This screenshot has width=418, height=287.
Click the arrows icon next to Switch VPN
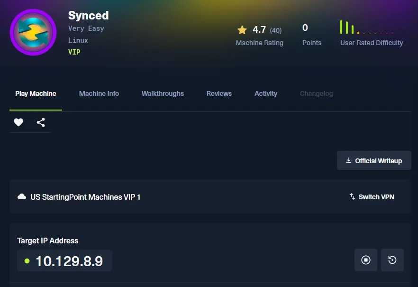coord(353,196)
